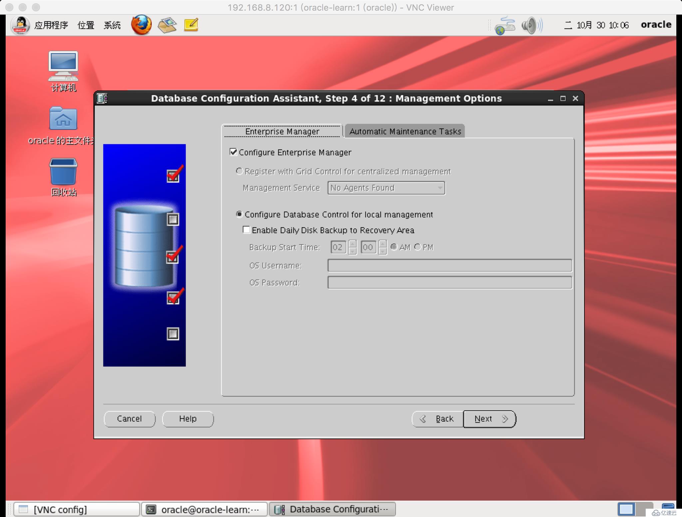Click the Oracle Linux penguin logo
682x517 pixels.
(21, 25)
